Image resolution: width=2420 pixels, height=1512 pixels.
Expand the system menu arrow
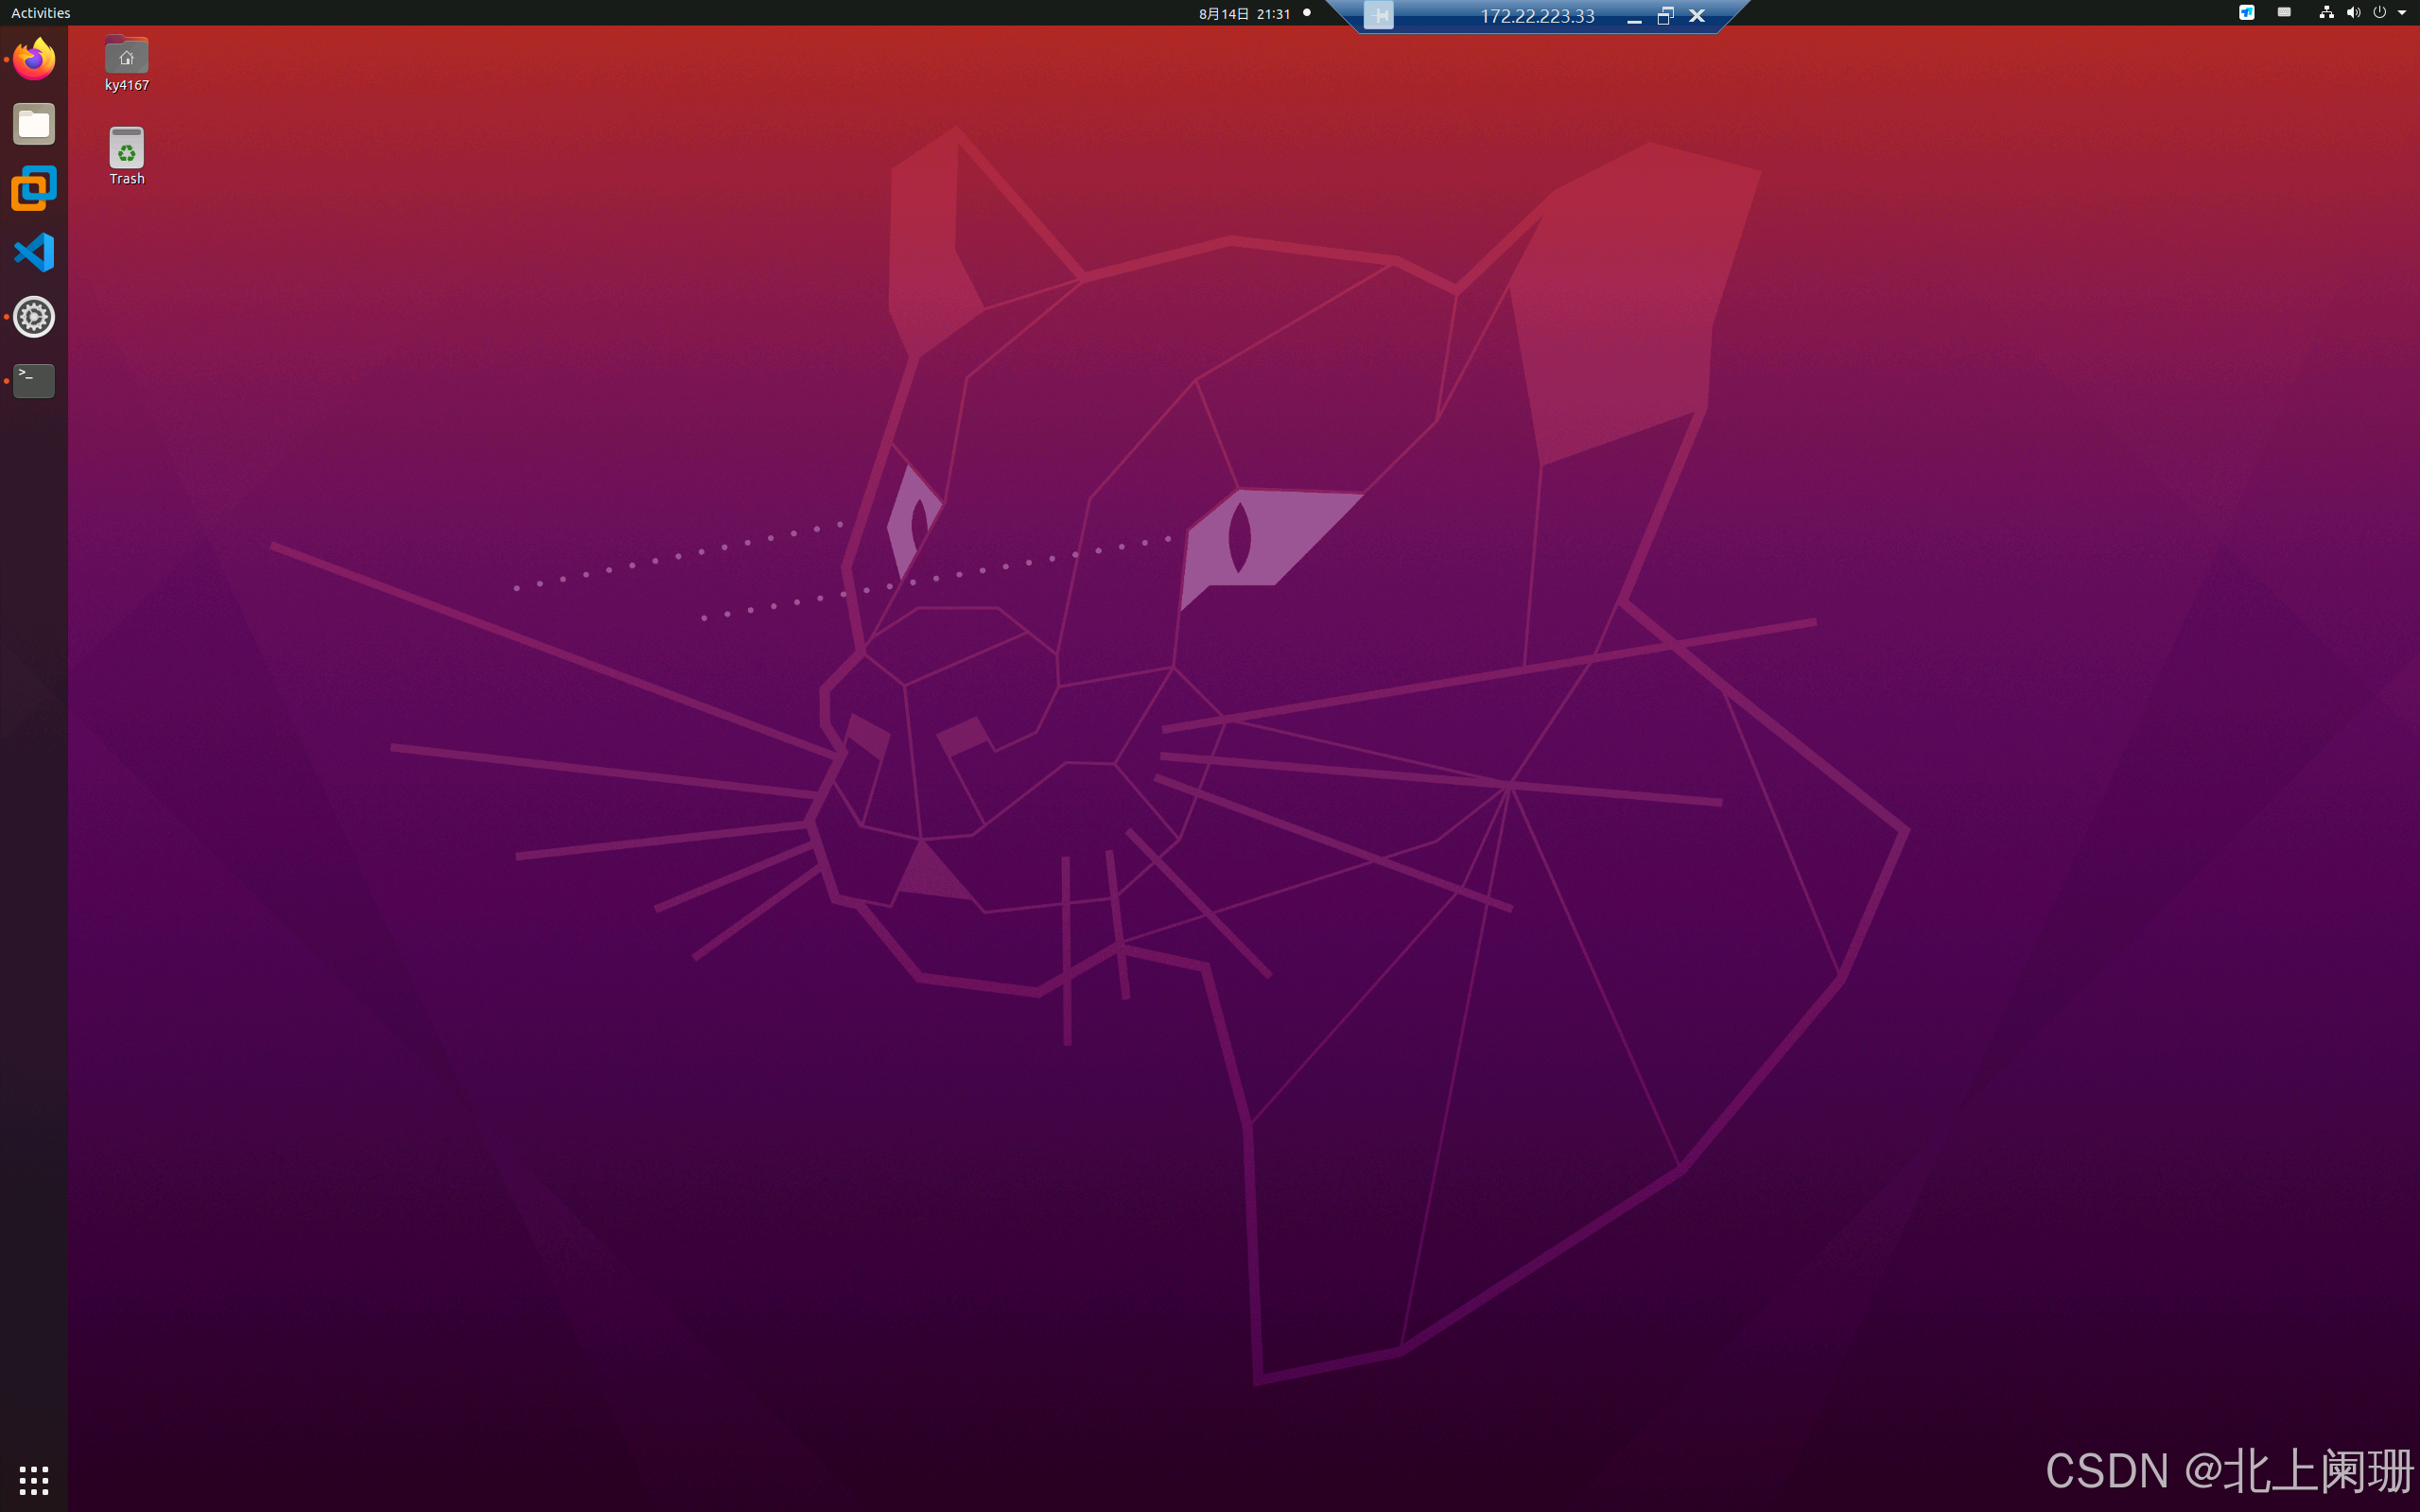click(x=2401, y=13)
